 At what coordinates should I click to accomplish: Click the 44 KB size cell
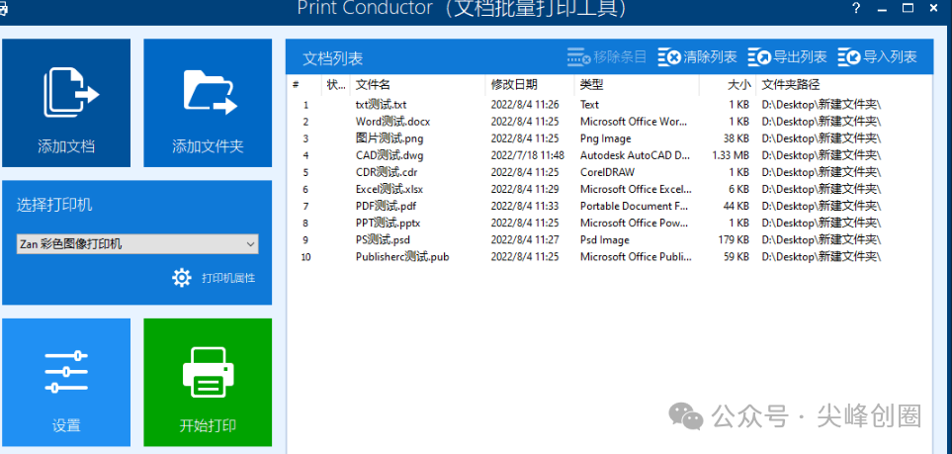pyautogui.click(x=736, y=206)
